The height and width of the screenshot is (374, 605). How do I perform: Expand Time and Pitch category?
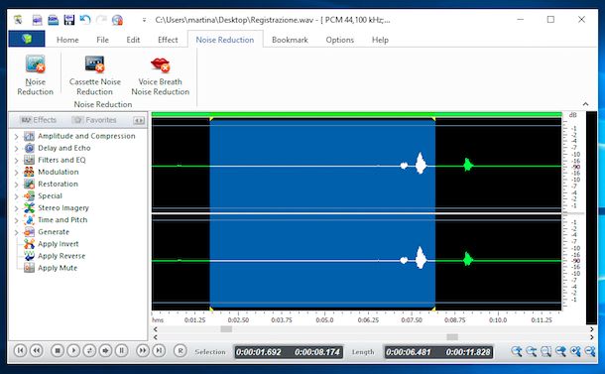click(16, 220)
